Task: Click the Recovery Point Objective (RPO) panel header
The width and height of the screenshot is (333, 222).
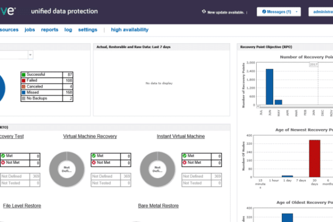Action: pos(285,47)
